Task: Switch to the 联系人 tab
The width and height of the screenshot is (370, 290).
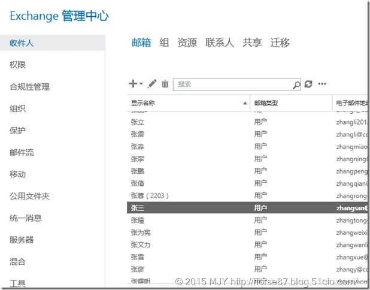Action: (x=220, y=43)
